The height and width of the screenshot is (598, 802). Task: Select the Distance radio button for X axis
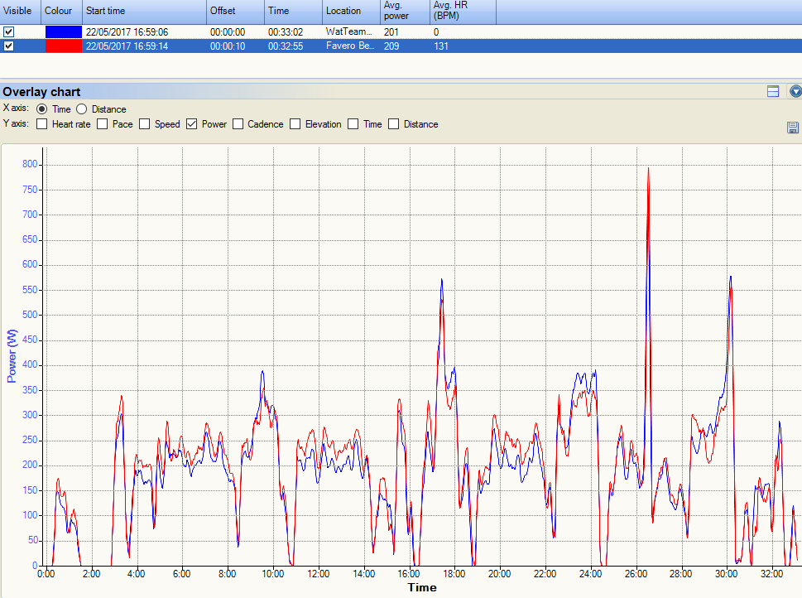pyautogui.click(x=82, y=109)
